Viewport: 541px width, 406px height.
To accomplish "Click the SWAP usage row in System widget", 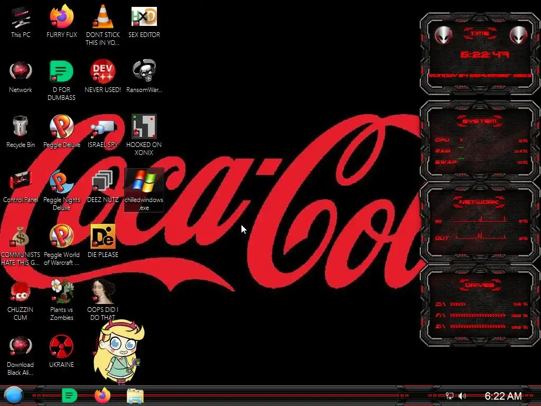I will coord(481,162).
